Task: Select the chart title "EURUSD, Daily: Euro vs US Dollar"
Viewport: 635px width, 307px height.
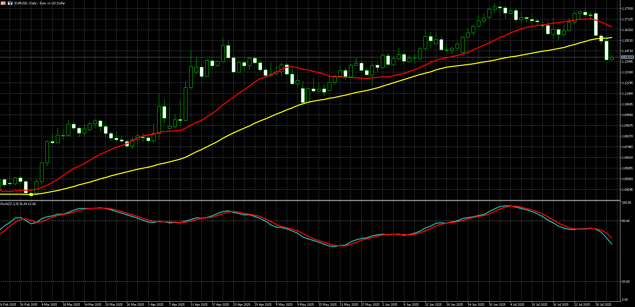Action: coord(40,3)
